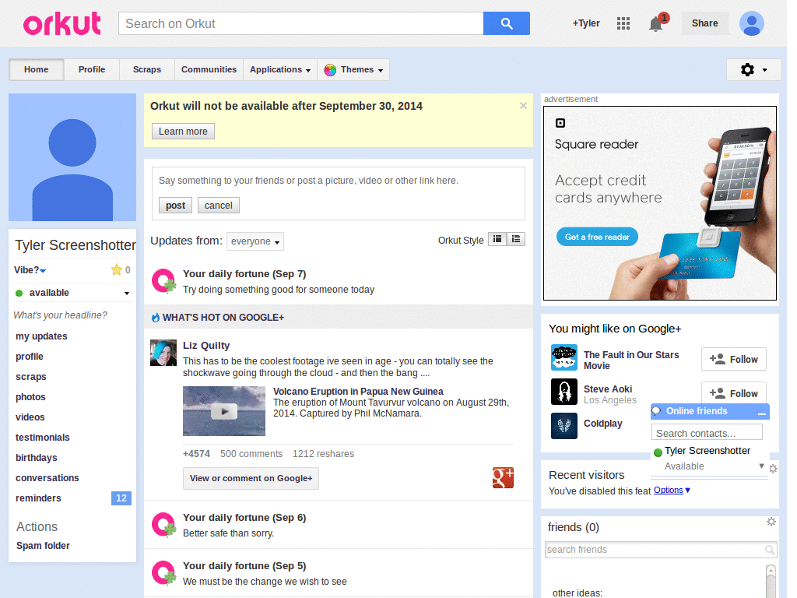
Task: Close the Orkut shutdown notice
Action: tap(523, 106)
